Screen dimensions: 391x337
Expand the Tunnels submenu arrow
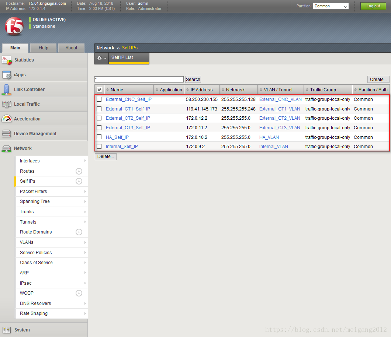click(x=85, y=222)
